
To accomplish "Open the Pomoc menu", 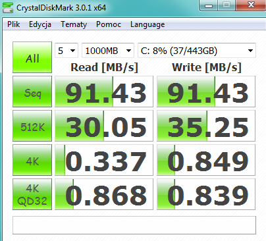I will click(x=109, y=24).
